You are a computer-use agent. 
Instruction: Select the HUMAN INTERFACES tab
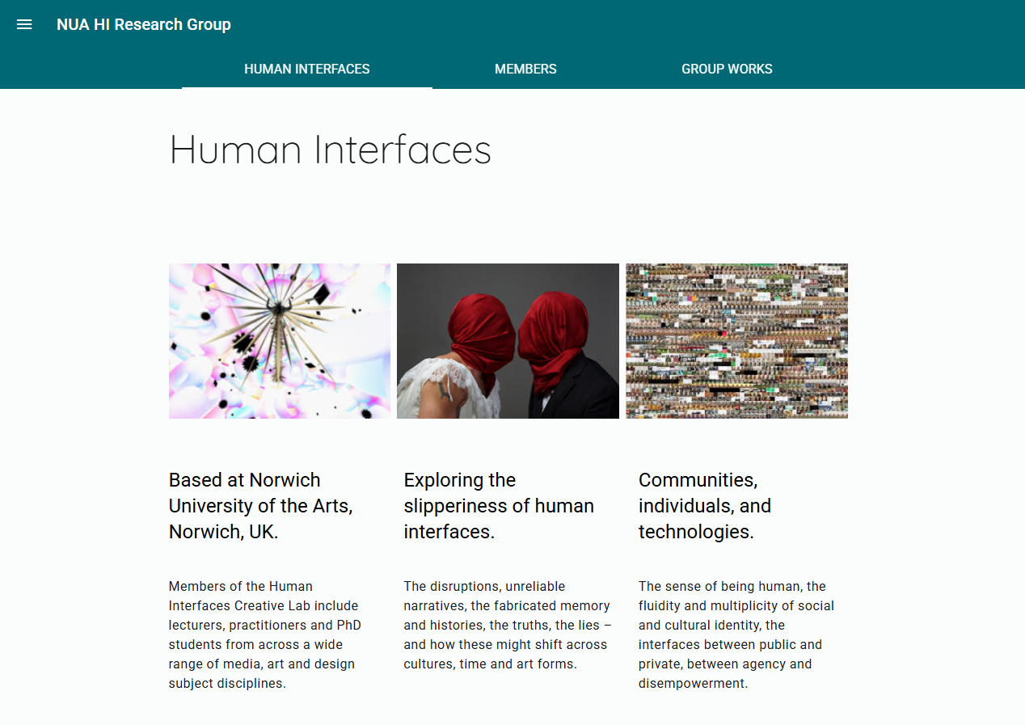click(x=306, y=69)
